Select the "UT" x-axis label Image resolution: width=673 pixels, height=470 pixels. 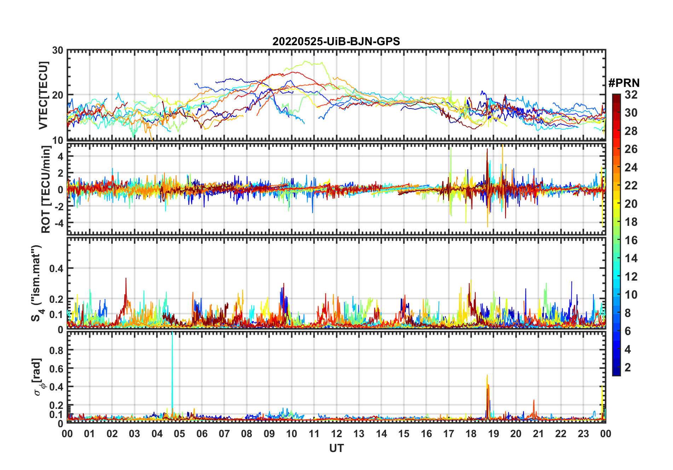(336, 448)
